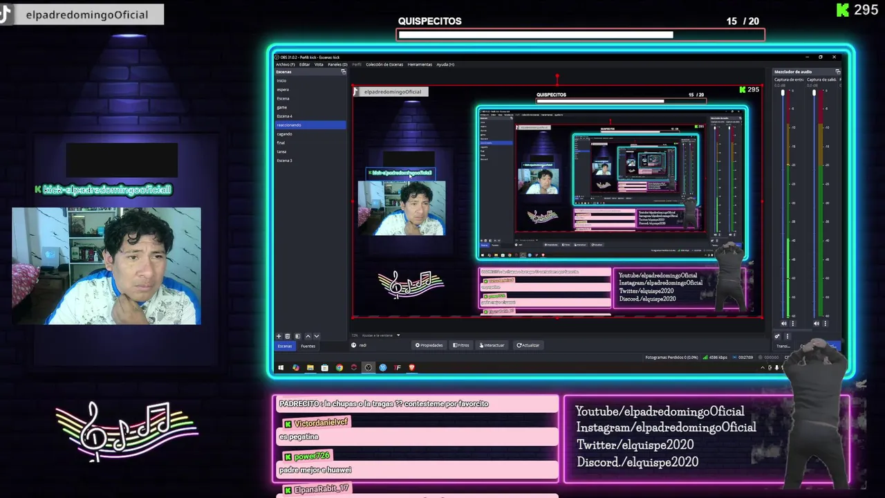The image size is (885, 498).
Task: Click the Actualizar button
Action: coord(528,345)
